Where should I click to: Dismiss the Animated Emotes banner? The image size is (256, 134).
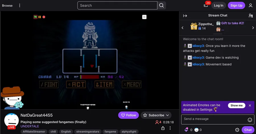coord(250,106)
